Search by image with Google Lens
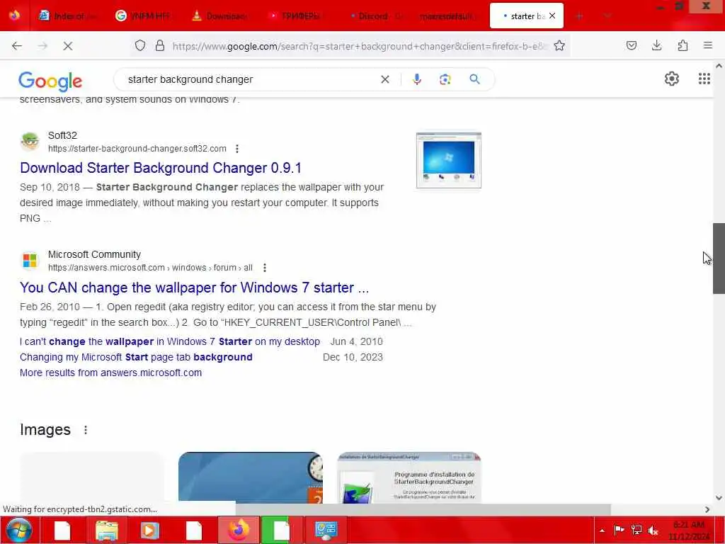The image size is (725, 544). (x=445, y=79)
